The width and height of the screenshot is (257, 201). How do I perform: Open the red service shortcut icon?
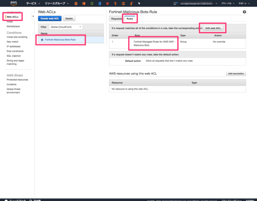(x=108, y=3)
